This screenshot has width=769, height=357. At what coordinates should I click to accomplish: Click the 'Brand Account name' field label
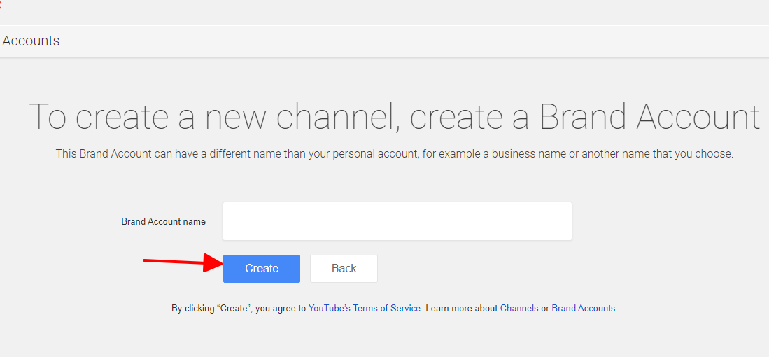[163, 222]
